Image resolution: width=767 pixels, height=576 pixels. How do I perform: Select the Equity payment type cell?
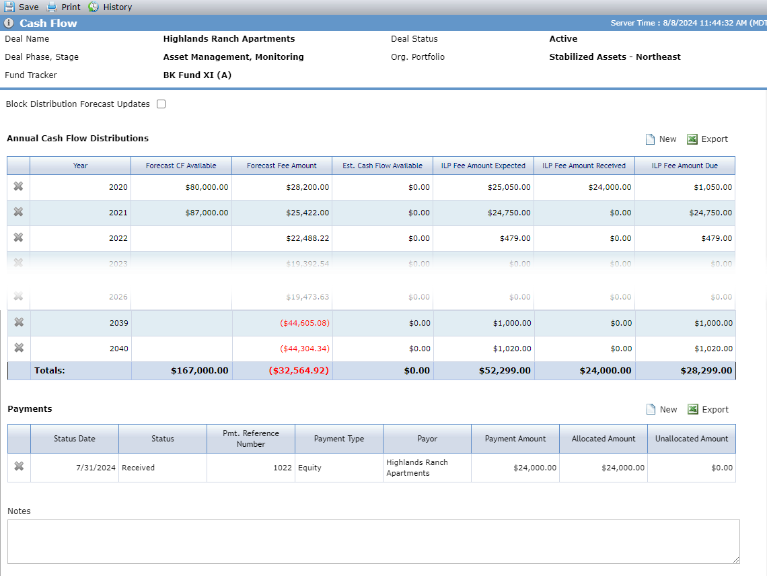click(339, 468)
